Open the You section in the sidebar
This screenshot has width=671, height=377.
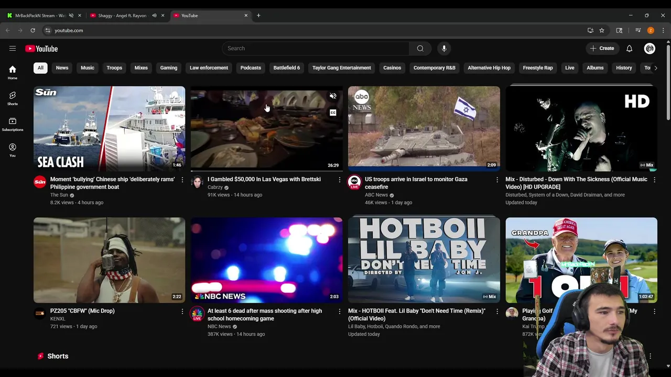tap(13, 150)
